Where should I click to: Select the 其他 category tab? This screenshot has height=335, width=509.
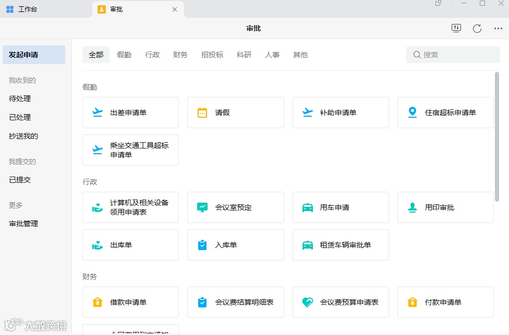[300, 55]
